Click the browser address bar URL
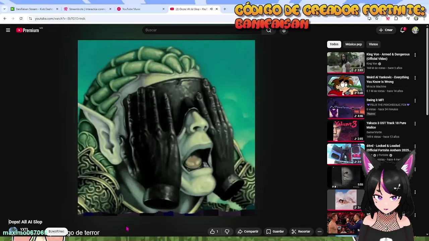The image size is (429, 241). (x=60, y=18)
